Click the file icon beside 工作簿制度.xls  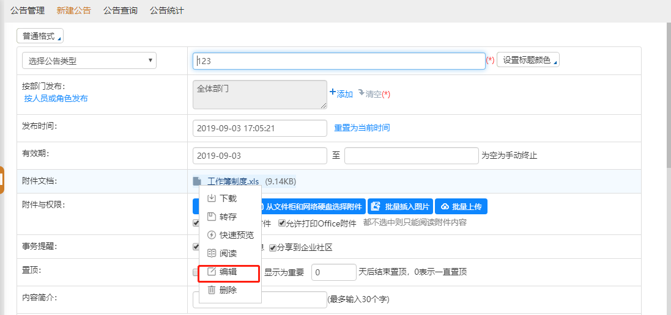[197, 181]
